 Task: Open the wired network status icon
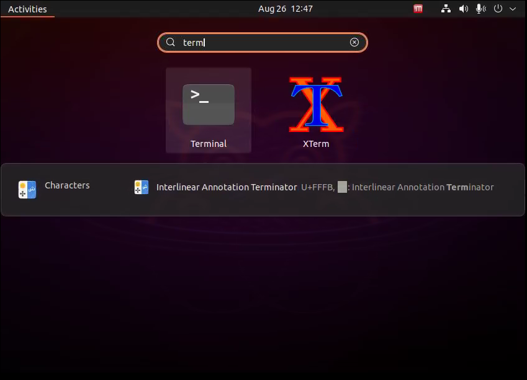click(x=446, y=9)
